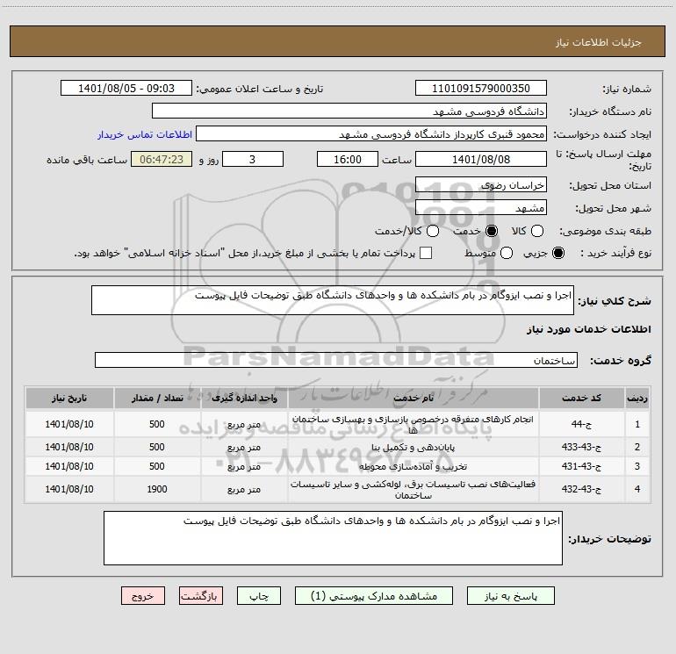Click the چاپ print button
This screenshot has height=654, width=676.
click(x=259, y=596)
